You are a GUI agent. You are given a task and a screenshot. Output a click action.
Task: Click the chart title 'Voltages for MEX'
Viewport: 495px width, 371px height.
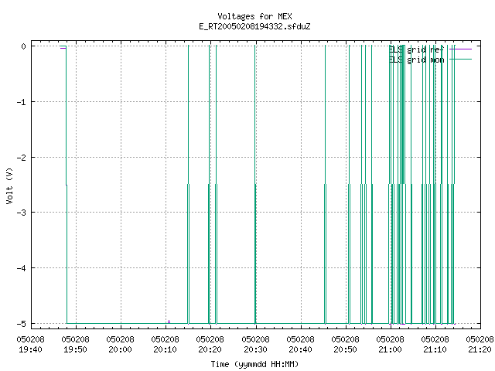point(254,16)
